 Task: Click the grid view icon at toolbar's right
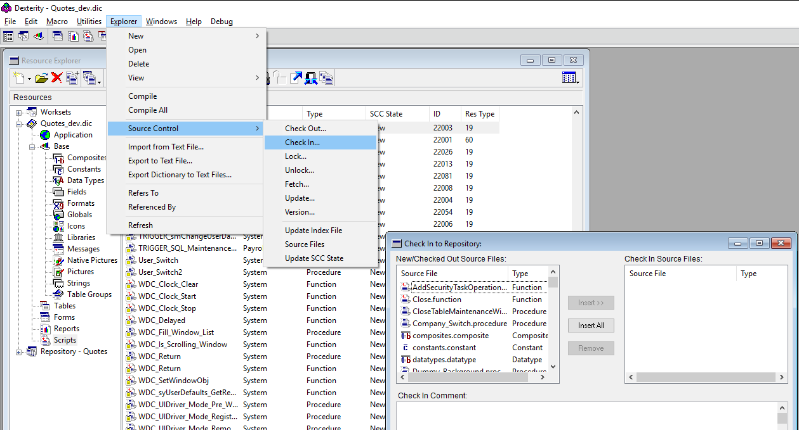pos(569,77)
